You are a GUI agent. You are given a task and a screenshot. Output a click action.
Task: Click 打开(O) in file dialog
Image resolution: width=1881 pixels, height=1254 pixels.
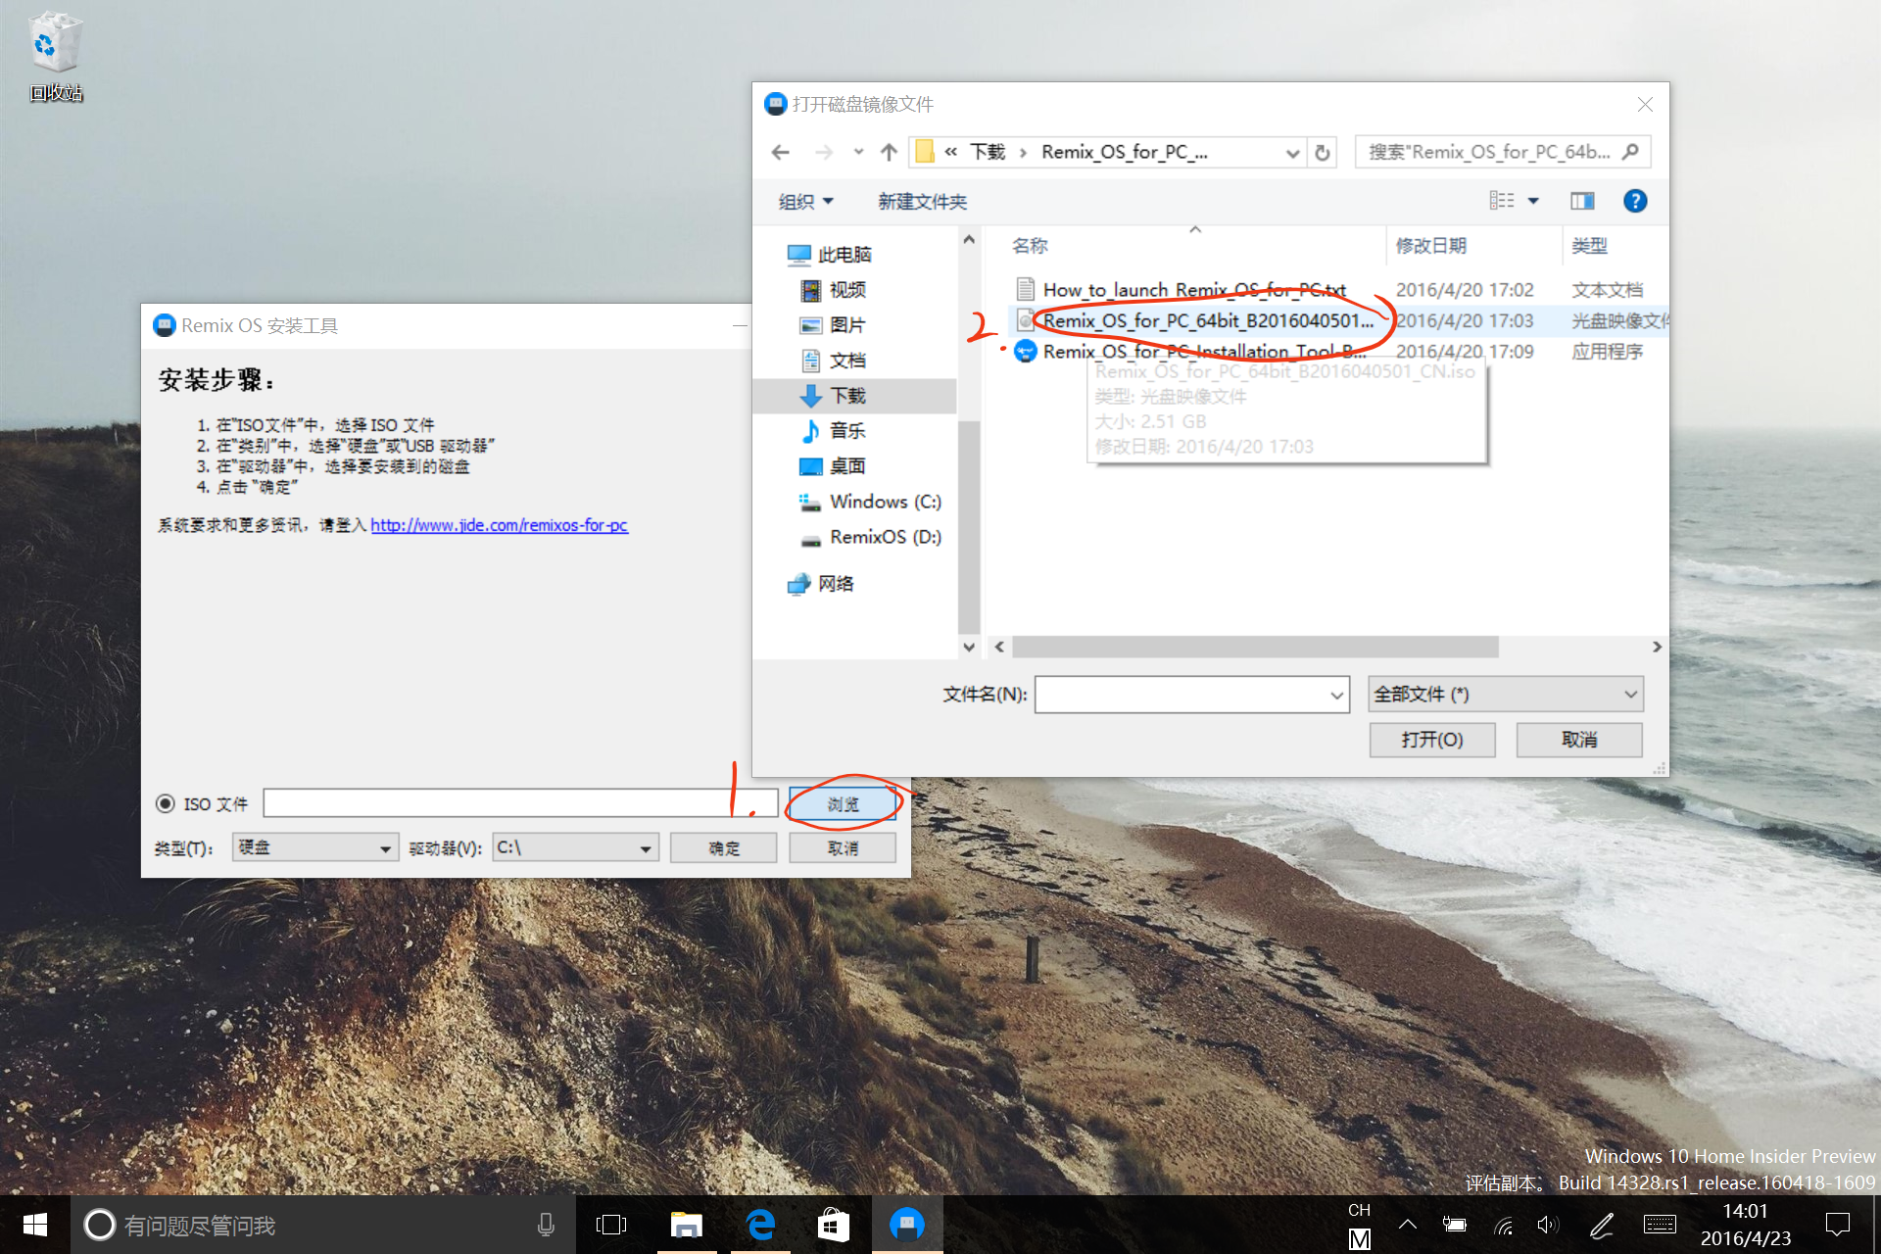click(1432, 740)
